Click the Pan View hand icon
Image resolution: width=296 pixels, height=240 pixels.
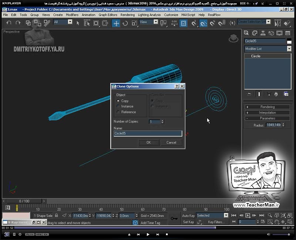(x=276, y=222)
